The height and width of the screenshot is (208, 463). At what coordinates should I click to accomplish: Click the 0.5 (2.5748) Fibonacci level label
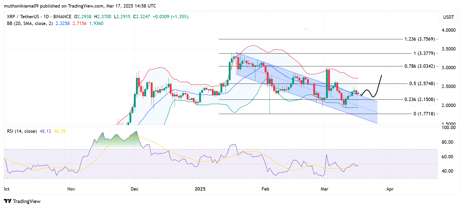pyautogui.click(x=422, y=84)
